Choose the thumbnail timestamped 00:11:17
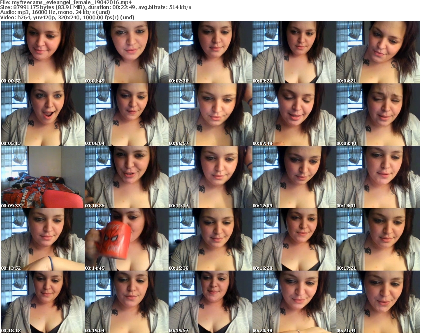The height and width of the screenshot is (333, 421). pyautogui.click(x=210, y=177)
